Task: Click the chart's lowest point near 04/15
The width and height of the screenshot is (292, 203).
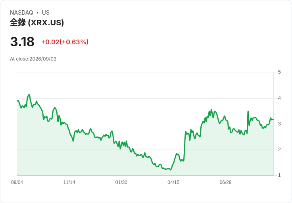Action: tap(171, 170)
